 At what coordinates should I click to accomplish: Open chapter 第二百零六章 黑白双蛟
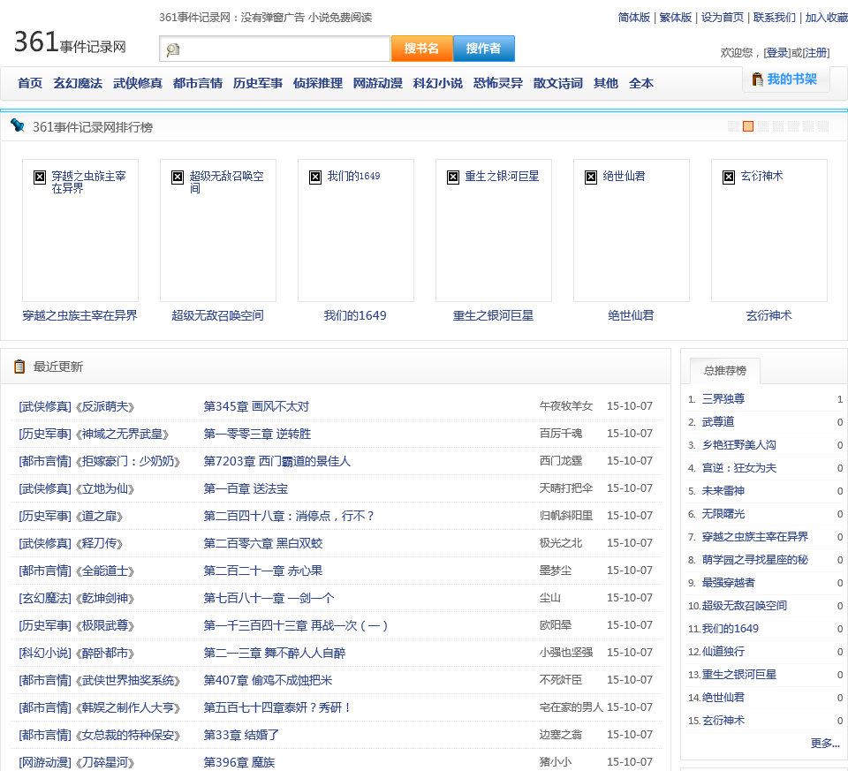coord(263,544)
